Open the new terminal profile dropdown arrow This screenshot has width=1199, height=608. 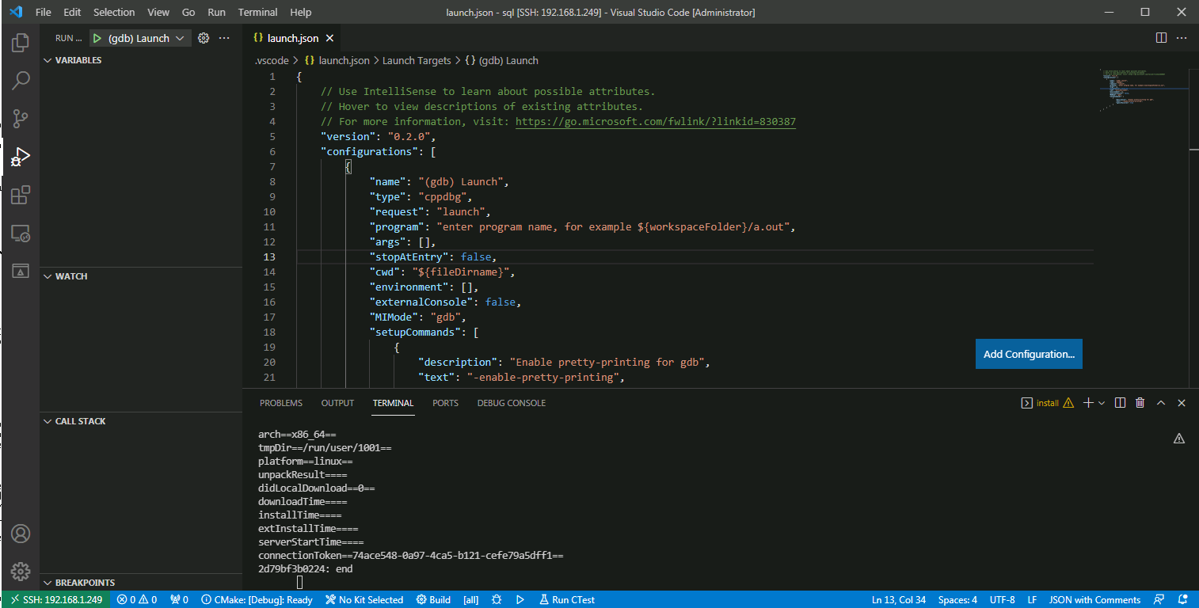[1102, 403]
